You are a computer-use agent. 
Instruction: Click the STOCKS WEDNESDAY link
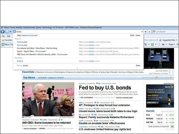coord(124,98)
